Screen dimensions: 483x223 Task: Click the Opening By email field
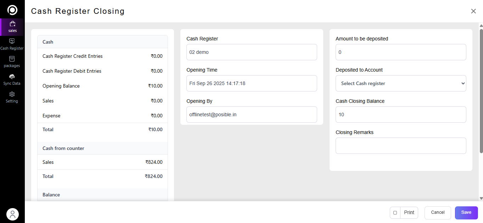(x=252, y=115)
